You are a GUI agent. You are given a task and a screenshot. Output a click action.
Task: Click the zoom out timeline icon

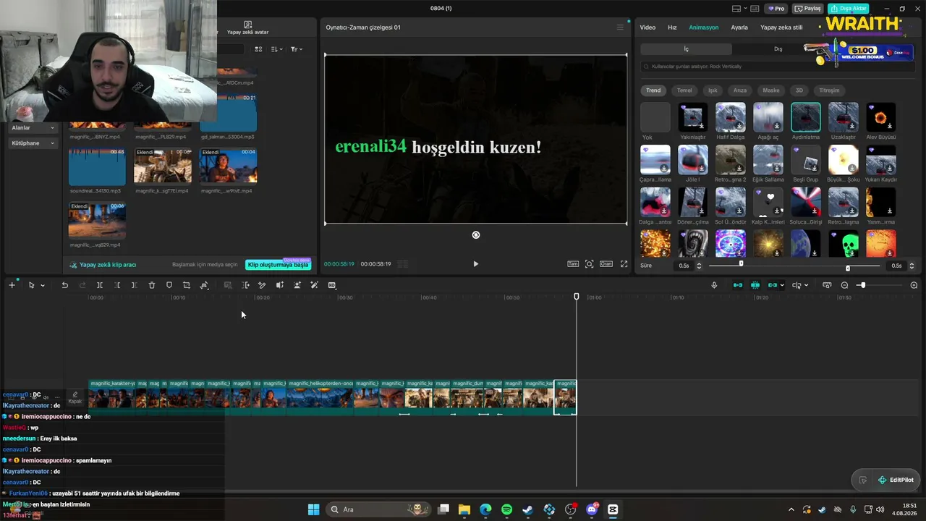click(x=844, y=285)
